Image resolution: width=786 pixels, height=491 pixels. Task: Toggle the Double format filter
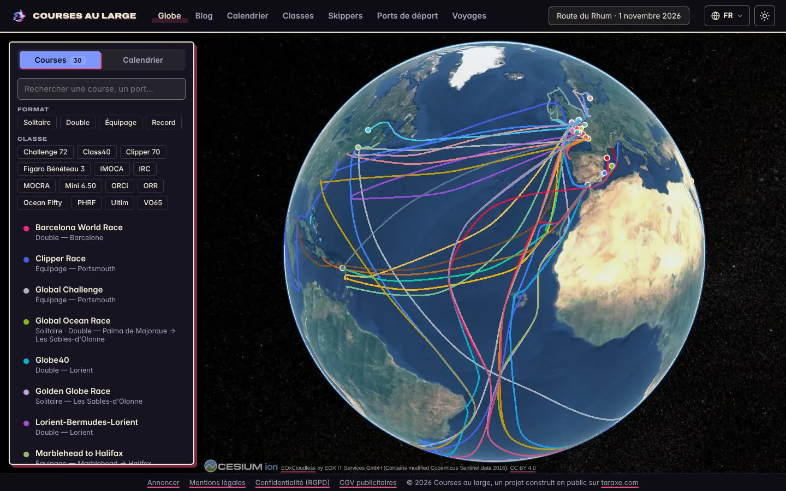click(78, 123)
